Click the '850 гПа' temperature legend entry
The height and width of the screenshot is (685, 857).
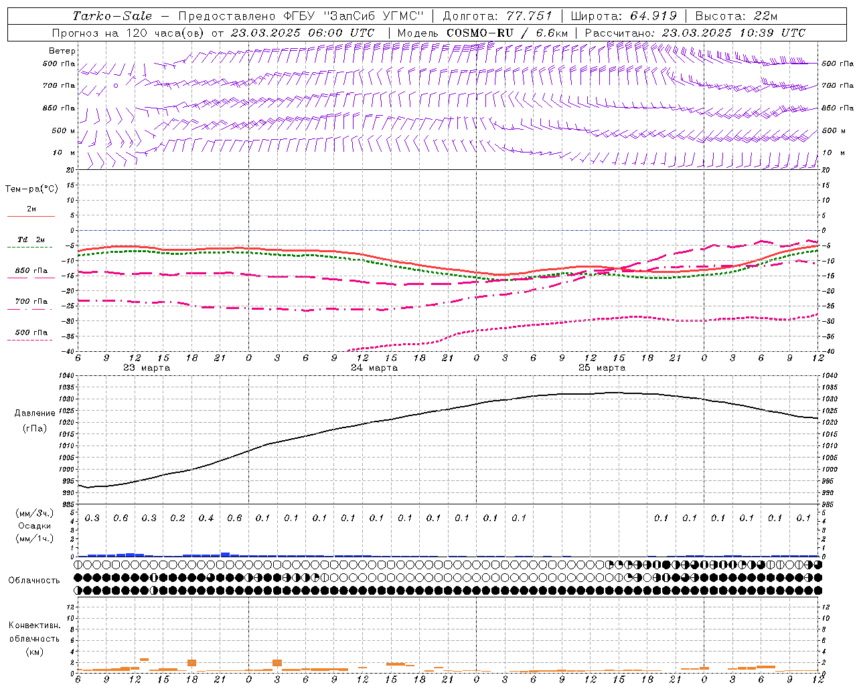pyautogui.click(x=31, y=271)
